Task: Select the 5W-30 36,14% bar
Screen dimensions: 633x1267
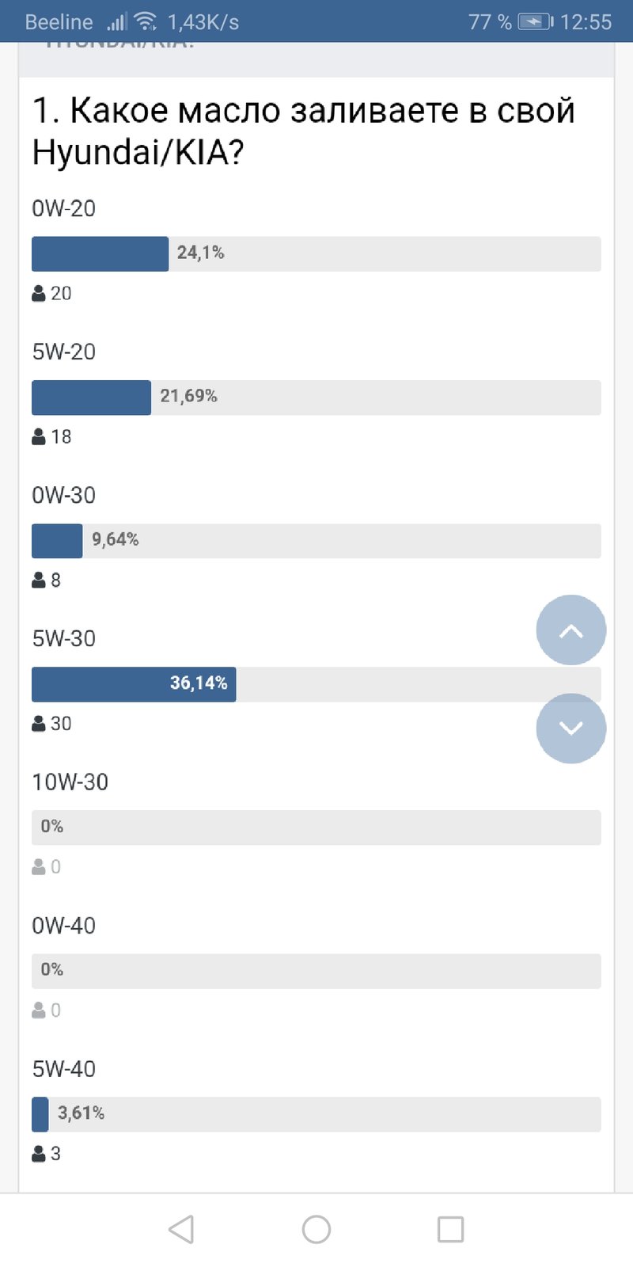Action: [316, 684]
